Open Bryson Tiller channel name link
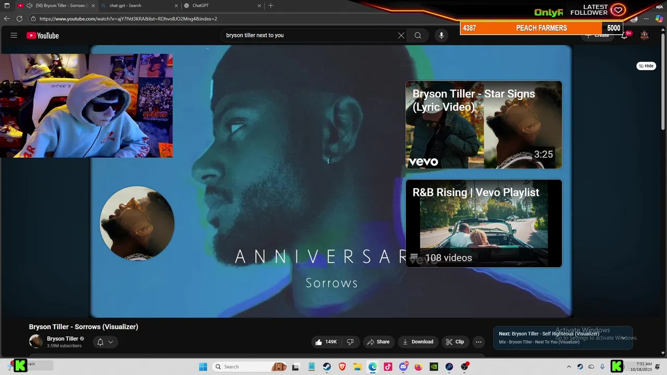This screenshot has width=667, height=375. (x=63, y=339)
